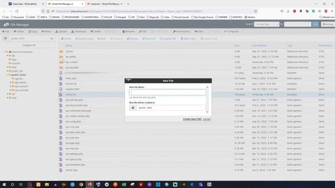Switch to the robots.txt browser tab

[105, 4]
